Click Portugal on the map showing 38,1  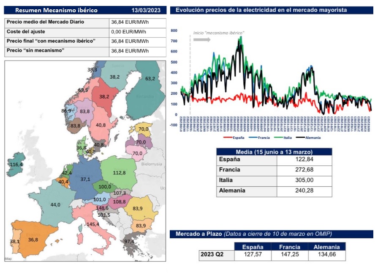click(x=14, y=242)
